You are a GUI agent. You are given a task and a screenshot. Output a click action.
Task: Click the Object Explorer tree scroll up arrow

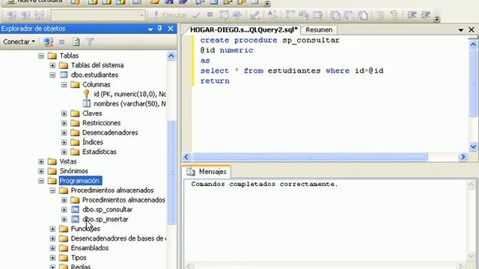pos(171,56)
